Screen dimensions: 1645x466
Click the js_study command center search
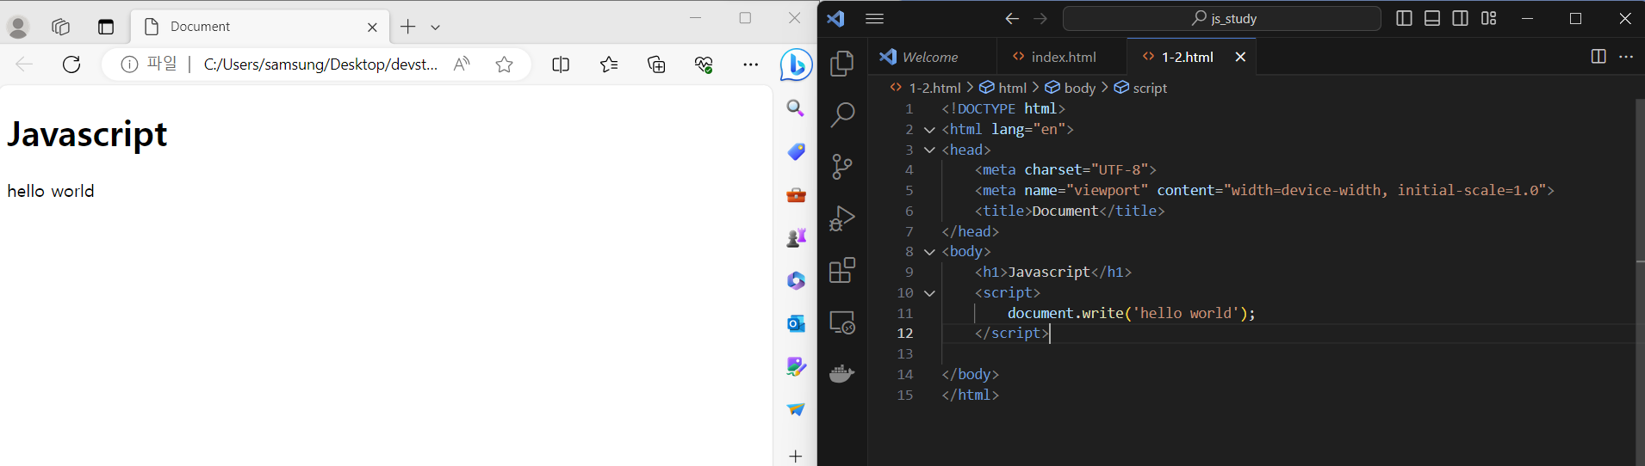click(1222, 18)
